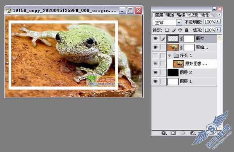The image size is (234, 152).
Task: Collapse the 序列 1 layer set triangle
Action: coord(169,56)
